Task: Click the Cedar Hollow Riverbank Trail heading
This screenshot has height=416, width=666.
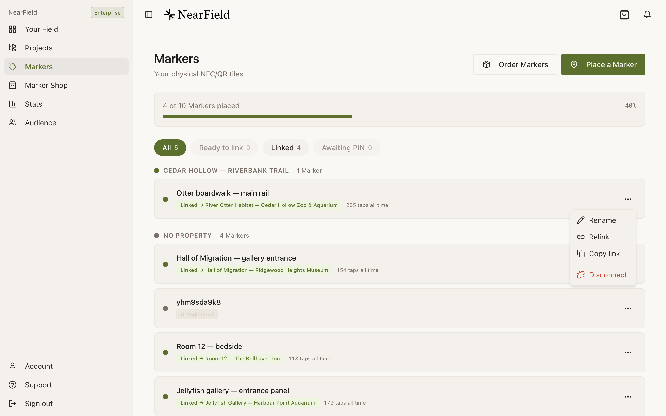Action: click(x=226, y=171)
